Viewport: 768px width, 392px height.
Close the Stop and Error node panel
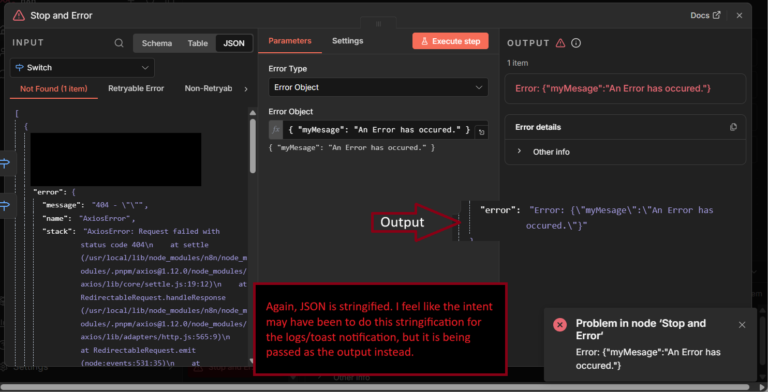click(x=740, y=16)
